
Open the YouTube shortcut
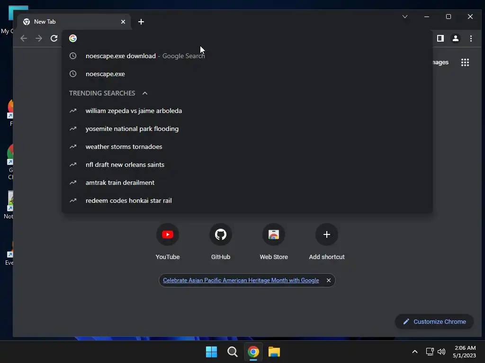(168, 242)
